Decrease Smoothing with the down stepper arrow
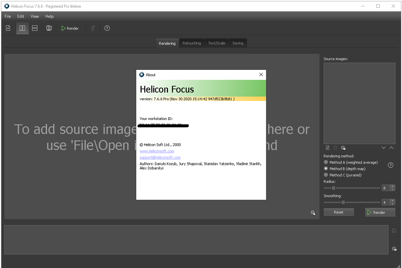 392,204
